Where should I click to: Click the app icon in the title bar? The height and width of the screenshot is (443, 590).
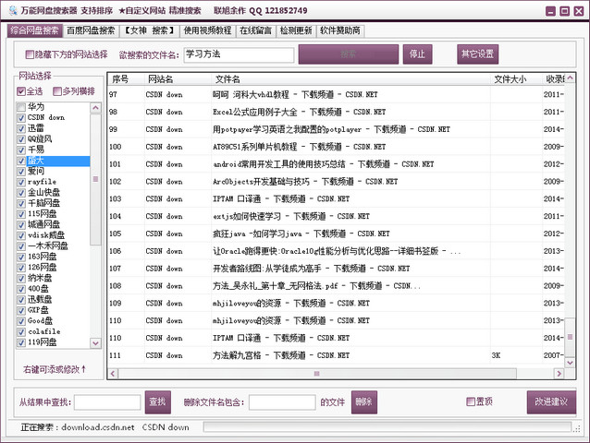point(11,10)
